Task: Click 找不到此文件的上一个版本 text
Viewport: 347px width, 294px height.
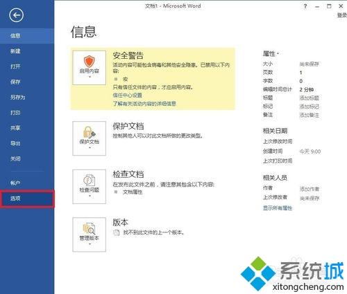Action: pyautogui.click(x=153, y=232)
